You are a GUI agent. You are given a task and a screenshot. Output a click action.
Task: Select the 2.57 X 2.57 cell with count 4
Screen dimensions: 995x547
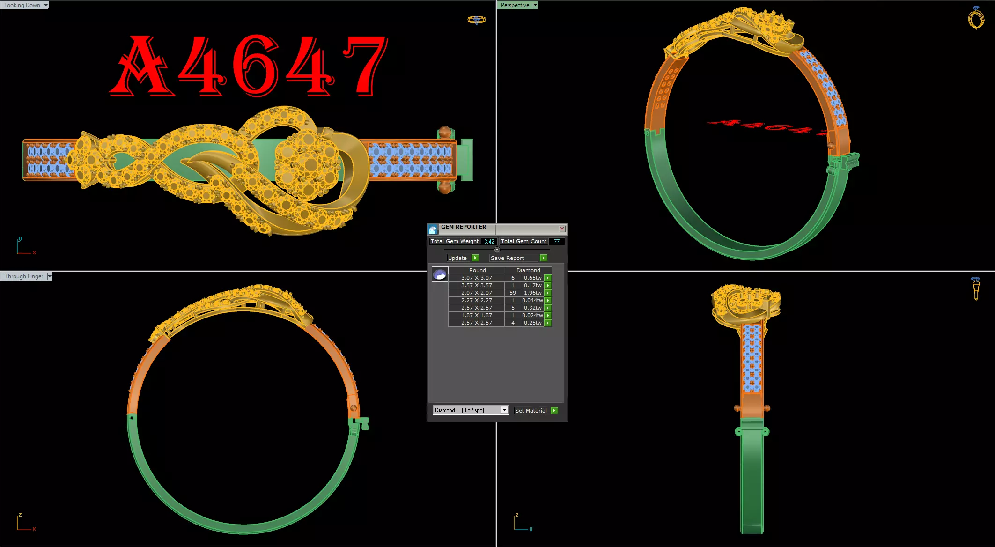[x=476, y=323]
